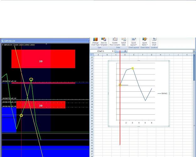The height and width of the screenshot is (157, 196).
Task: Select row 20 header
Action: [x=92, y=79]
